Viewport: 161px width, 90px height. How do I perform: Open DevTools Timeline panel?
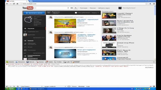49,62
